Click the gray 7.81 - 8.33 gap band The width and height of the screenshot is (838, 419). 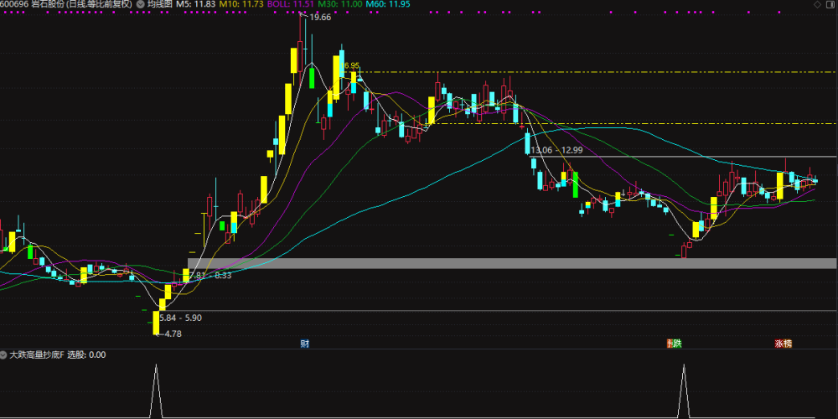coord(512,263)
